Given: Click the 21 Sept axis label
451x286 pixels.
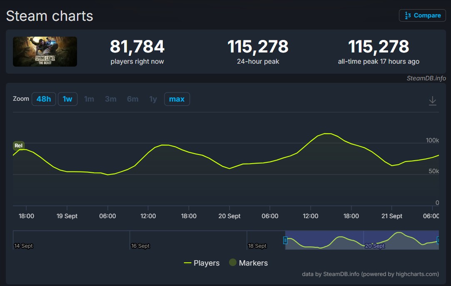Looking at the screenshot, I should [x=392, y=216].
